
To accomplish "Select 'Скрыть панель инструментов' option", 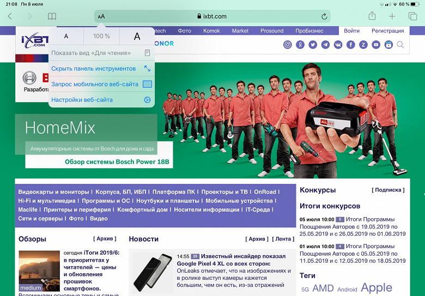I will [x=102, y=69].
